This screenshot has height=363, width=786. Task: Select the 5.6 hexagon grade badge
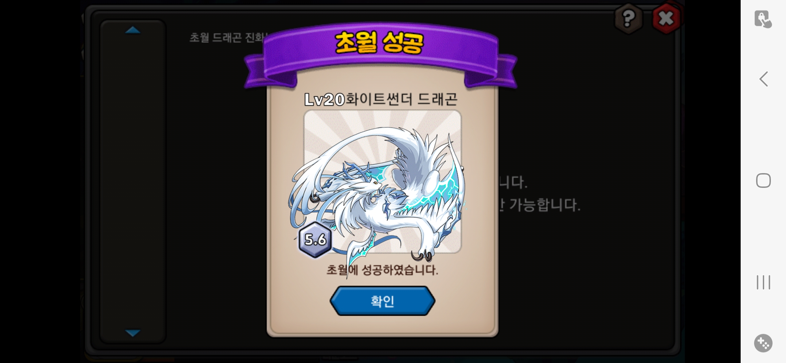tap(315, 240)
